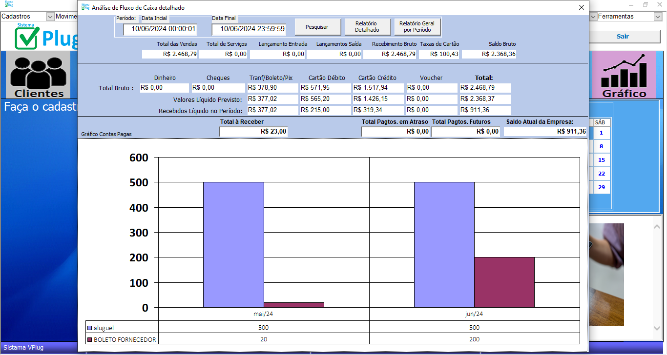This screenshot has height=355, width=667.
Task: Generate Relatório Geral por Período
Action: [x=417, y=27]
